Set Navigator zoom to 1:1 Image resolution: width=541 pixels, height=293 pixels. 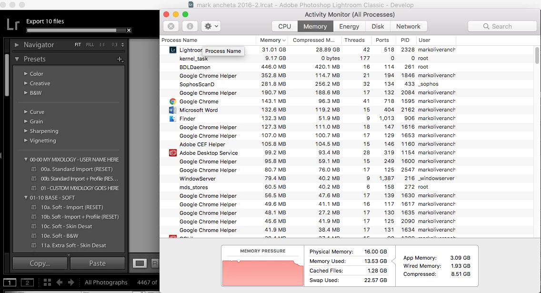pyautogui.click(x=102, y=45)
